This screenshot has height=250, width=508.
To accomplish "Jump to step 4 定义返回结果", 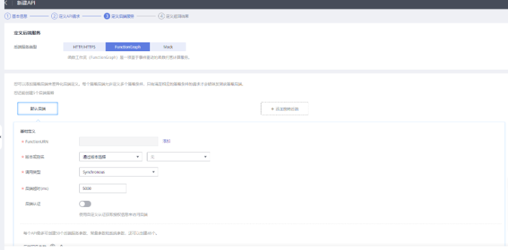I will coord(173,16).
